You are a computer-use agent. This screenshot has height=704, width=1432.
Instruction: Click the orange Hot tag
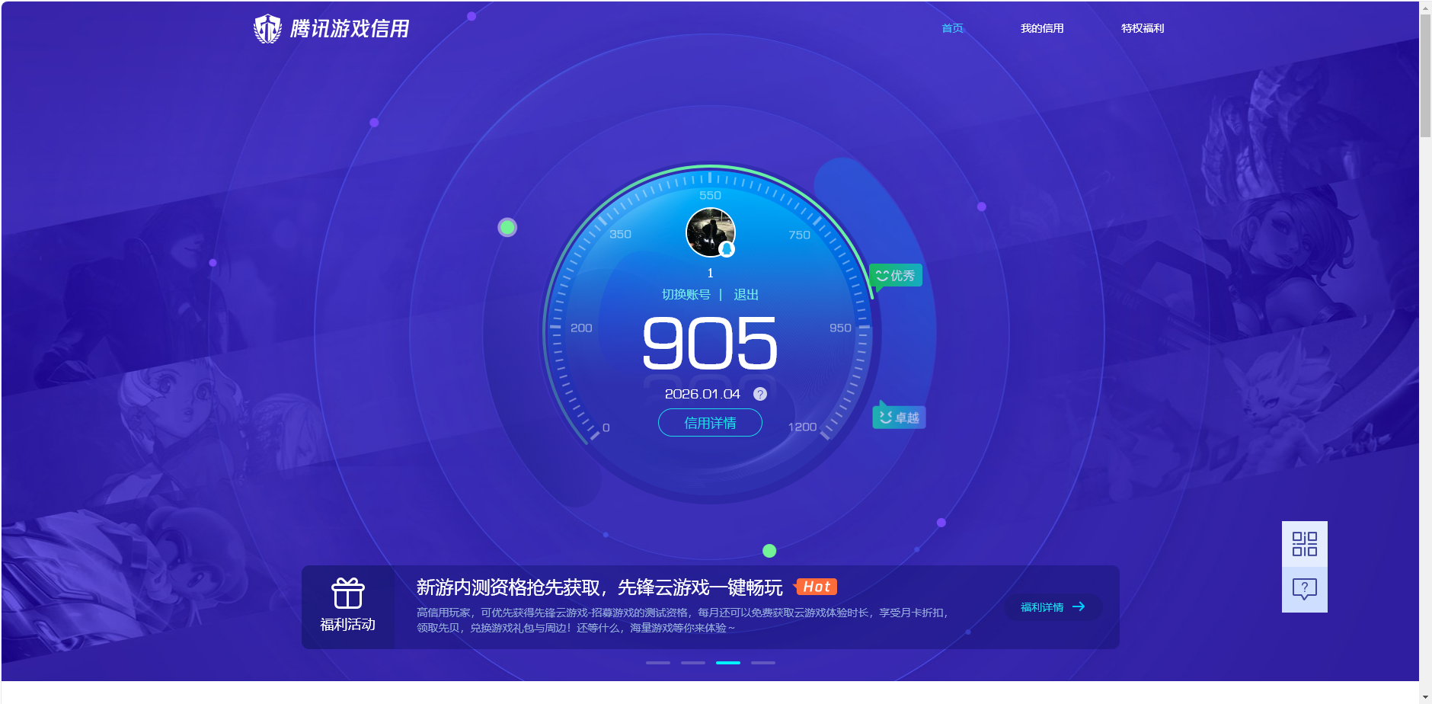point(816,587)
